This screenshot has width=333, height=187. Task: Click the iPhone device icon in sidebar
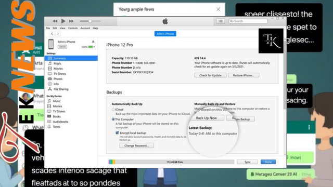(x=51, y=44)
